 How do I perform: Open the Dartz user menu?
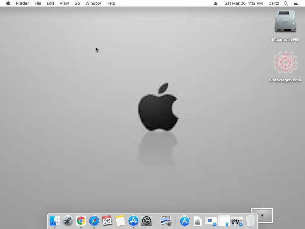click(273, 3)
